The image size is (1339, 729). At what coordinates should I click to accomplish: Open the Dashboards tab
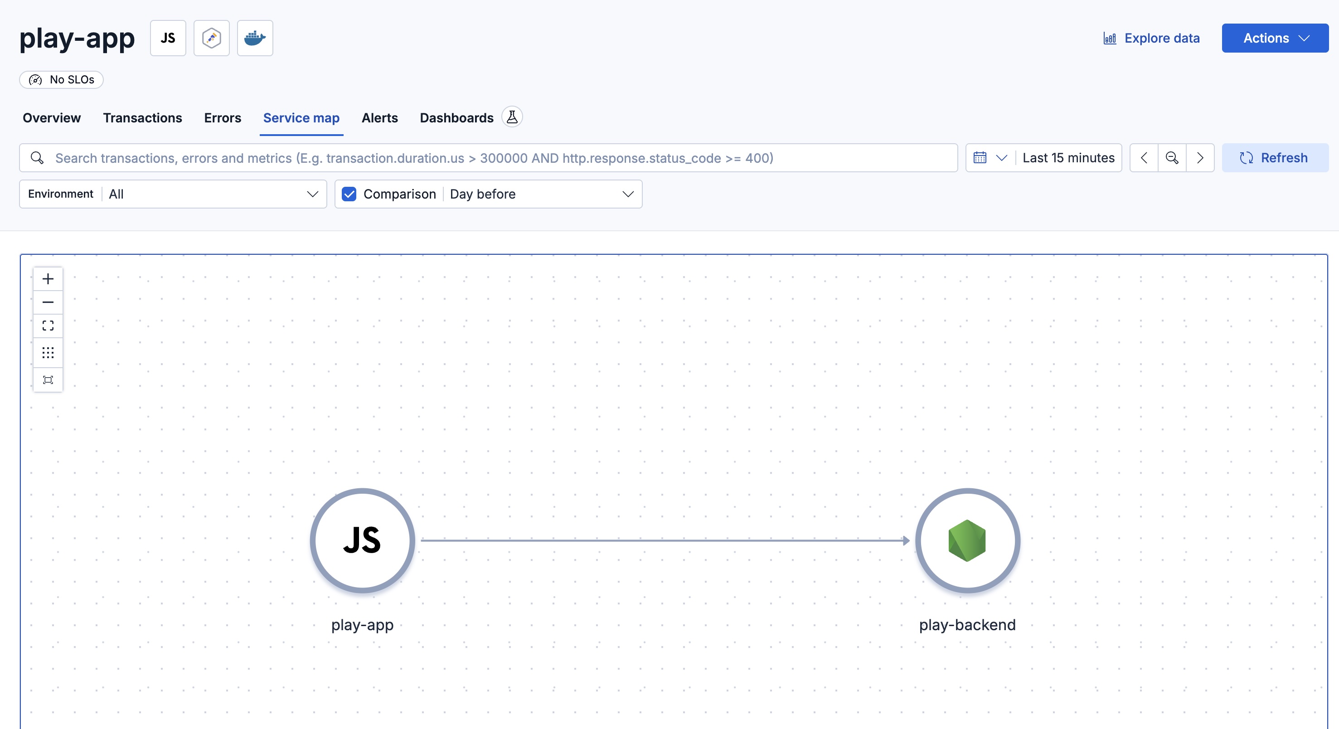pyautogui.click(x=456, y=118)
